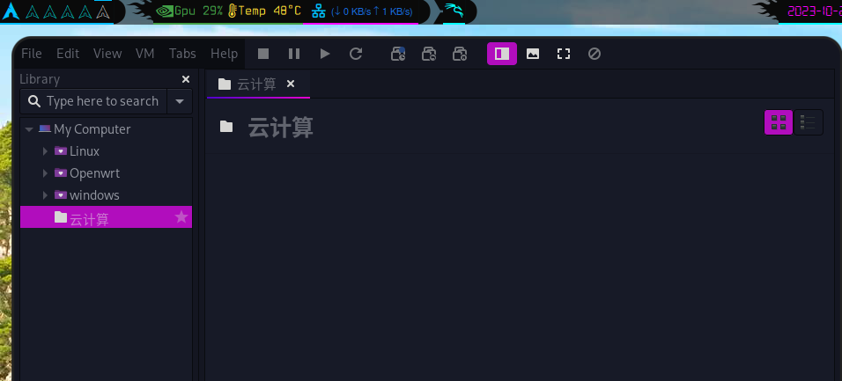Click the large 云计算 heading text
This screenshot has width=842, height=381.
click(280, 128)
